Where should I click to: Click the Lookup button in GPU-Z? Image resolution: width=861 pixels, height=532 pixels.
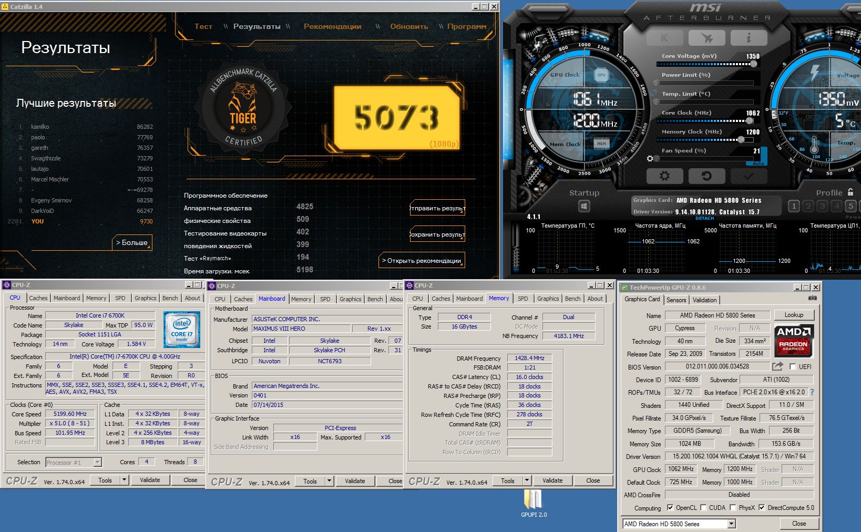coord(794,315)
